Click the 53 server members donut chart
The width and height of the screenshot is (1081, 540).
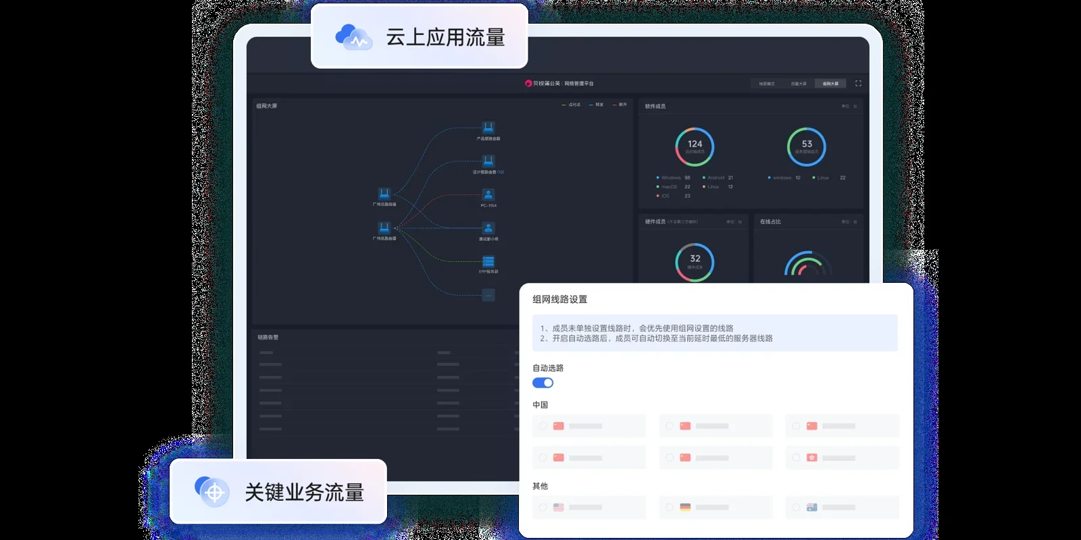(x=807, y=146)
